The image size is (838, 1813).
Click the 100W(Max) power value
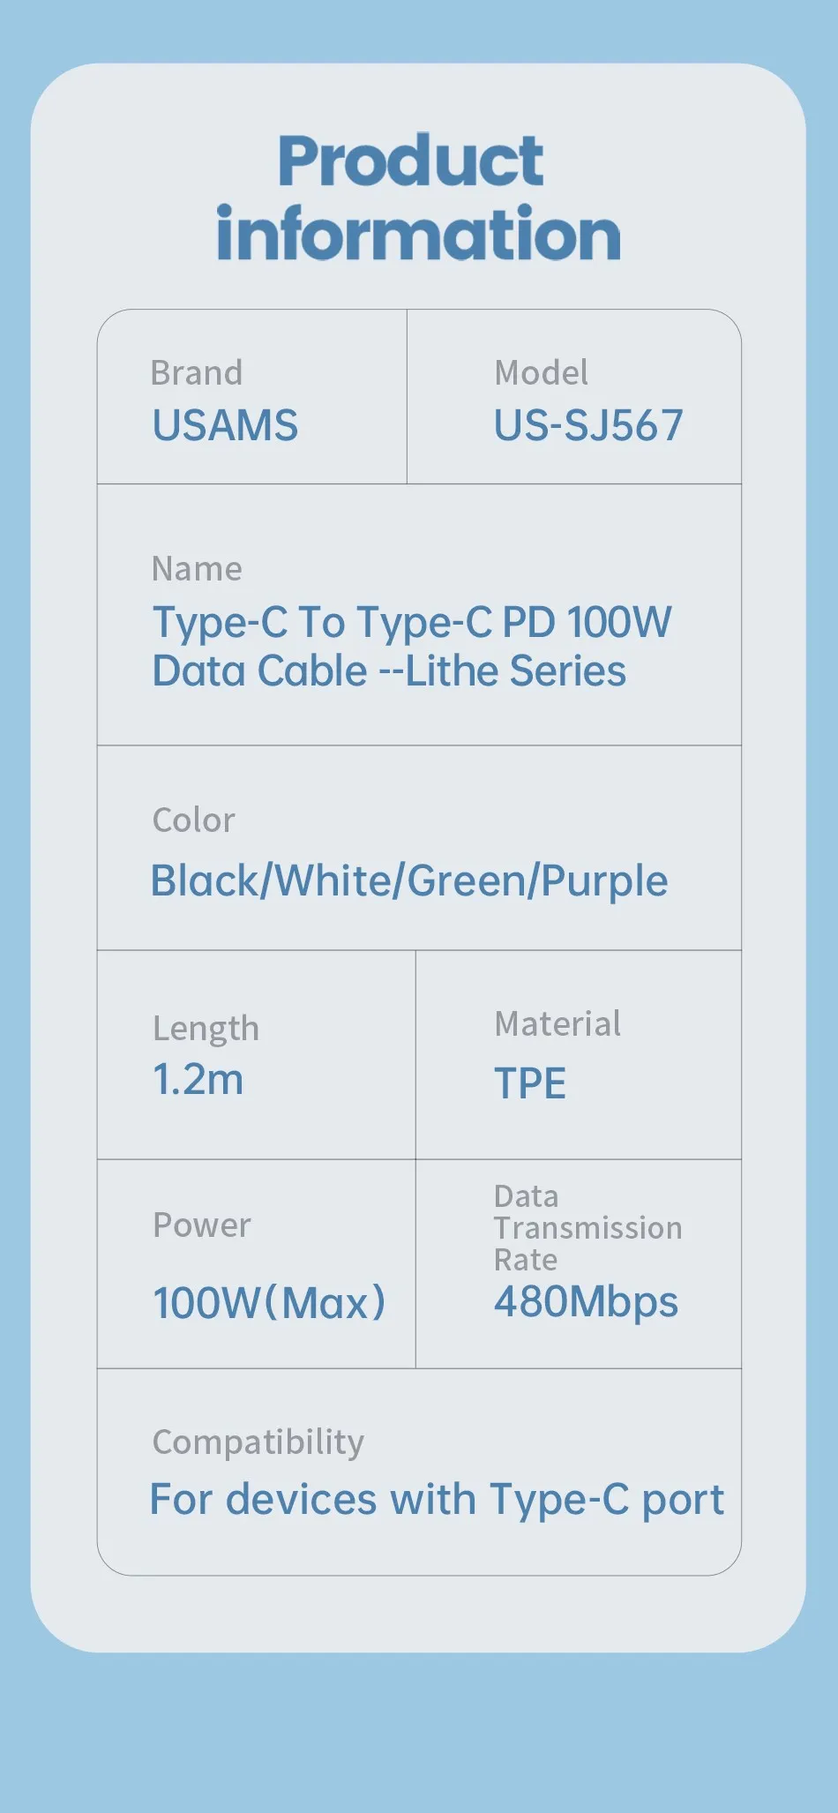point(269,1303)
